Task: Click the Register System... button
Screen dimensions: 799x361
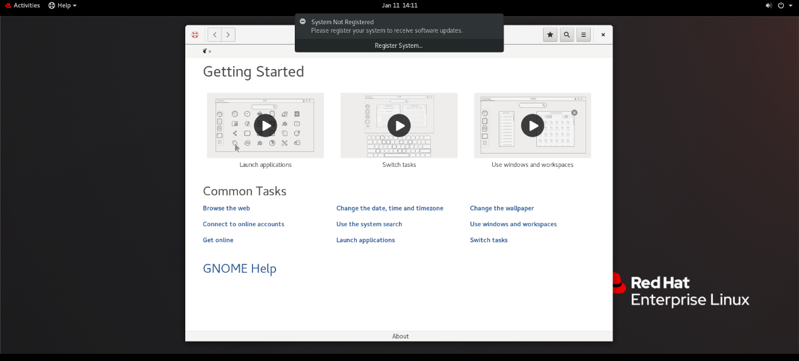Action: (399, 45)
